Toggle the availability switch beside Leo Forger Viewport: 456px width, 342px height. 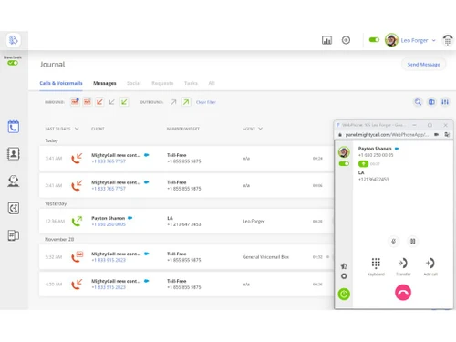click(x=374, y=40)
